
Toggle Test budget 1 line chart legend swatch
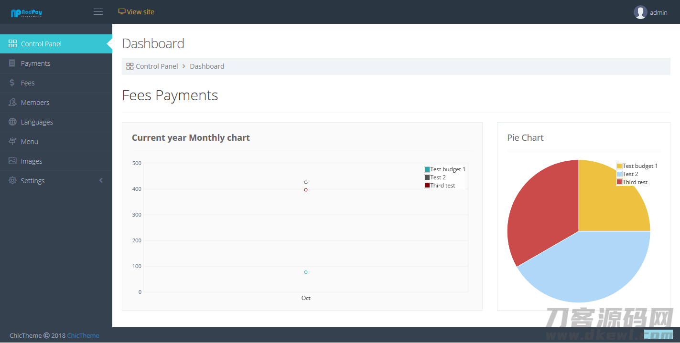(427, 169)
